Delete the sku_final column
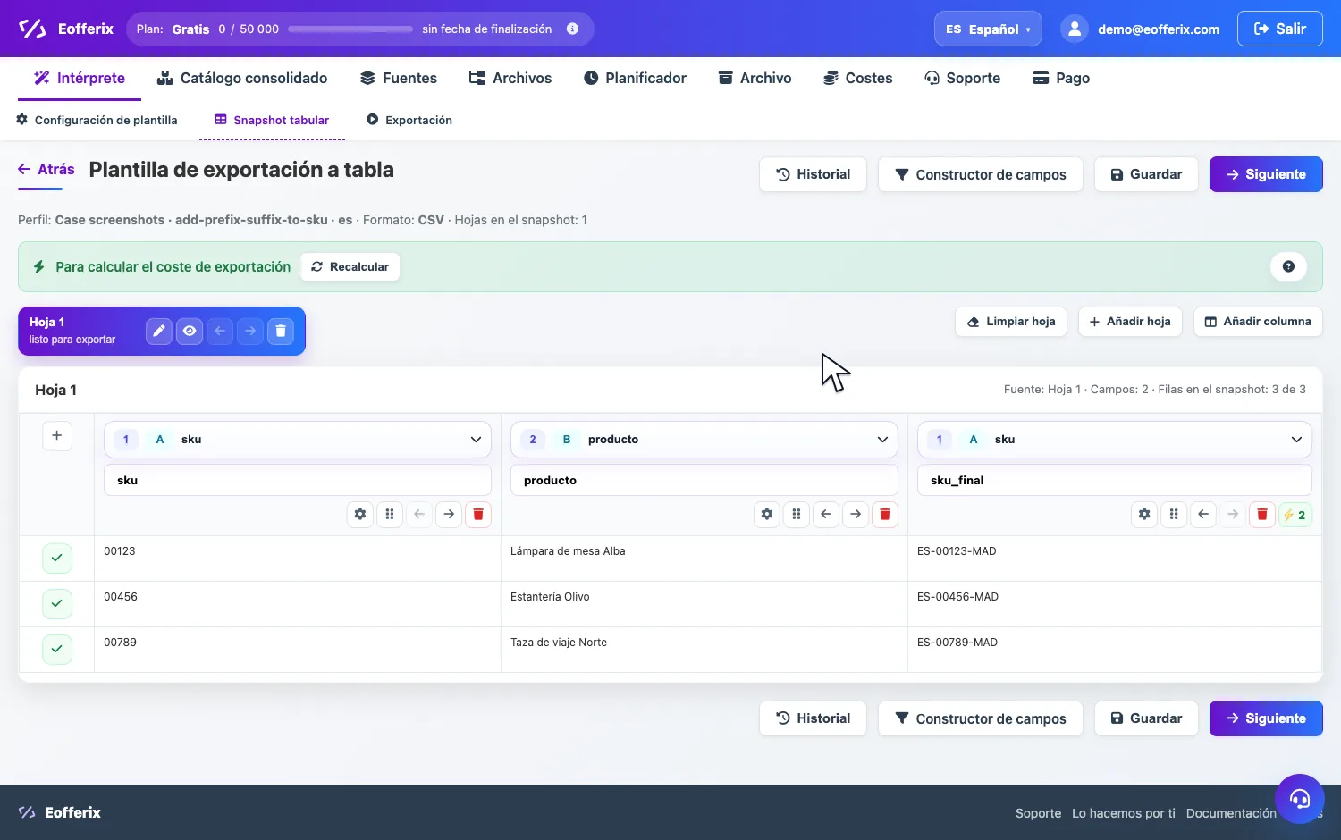This screenshot has height=840, width=1341. 1262,514
